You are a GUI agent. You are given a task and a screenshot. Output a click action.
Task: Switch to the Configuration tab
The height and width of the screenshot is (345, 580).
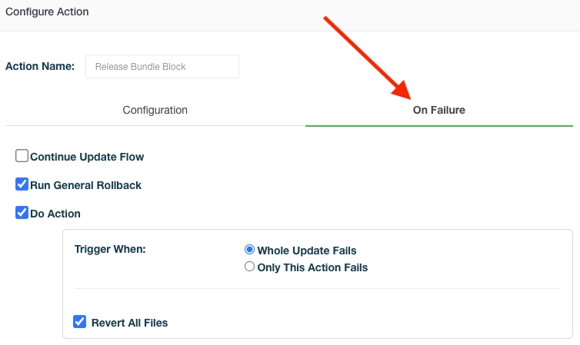point(155,110)
